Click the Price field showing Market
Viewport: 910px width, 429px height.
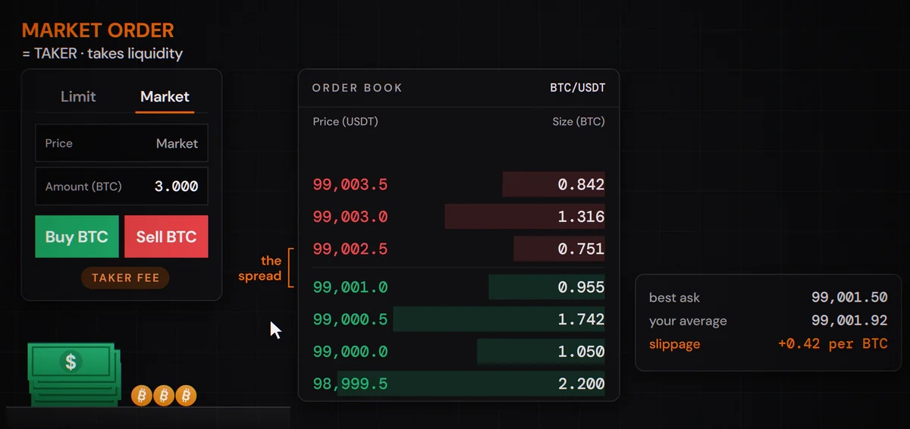(x=121, y=143)
